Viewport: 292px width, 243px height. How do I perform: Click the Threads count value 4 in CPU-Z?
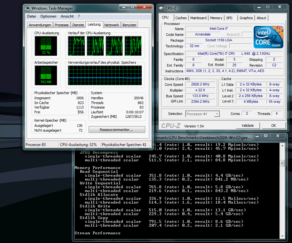click(x=277, y=113)
